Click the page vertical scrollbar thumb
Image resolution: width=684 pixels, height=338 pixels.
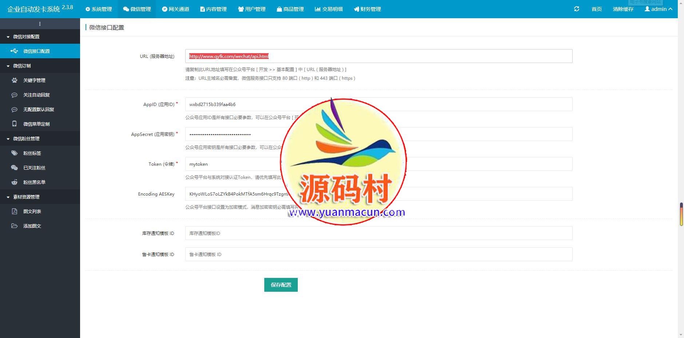coord(681,214)
